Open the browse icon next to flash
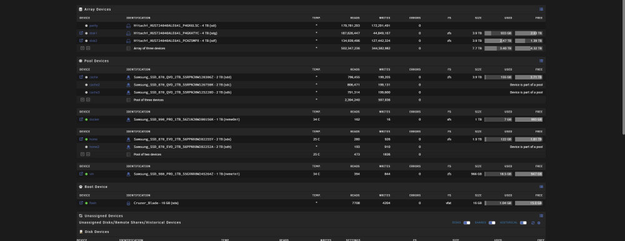 (x=81, y=203)
